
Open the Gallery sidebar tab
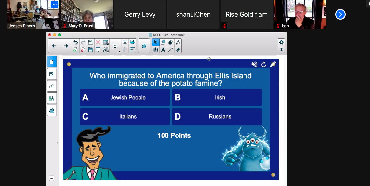(52, 74)
